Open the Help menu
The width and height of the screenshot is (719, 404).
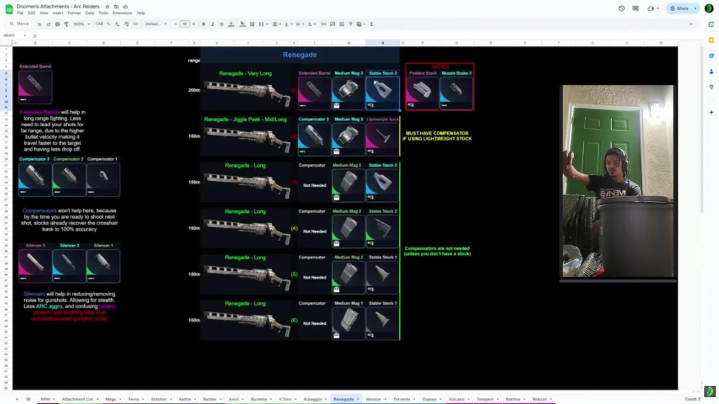point(141,13)
